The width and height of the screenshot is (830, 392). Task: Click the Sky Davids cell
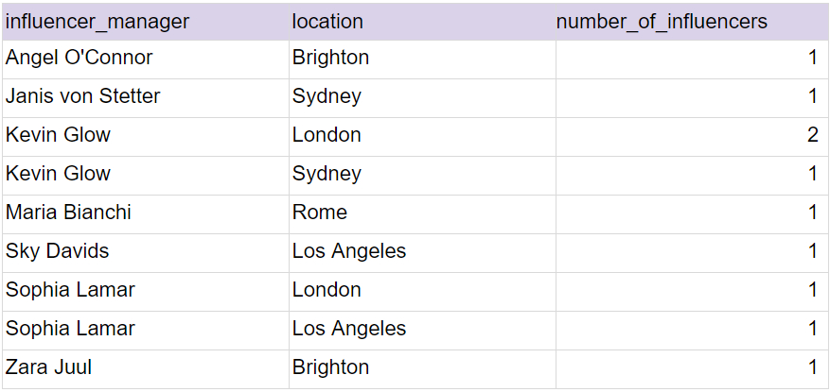tap(58, 251)
